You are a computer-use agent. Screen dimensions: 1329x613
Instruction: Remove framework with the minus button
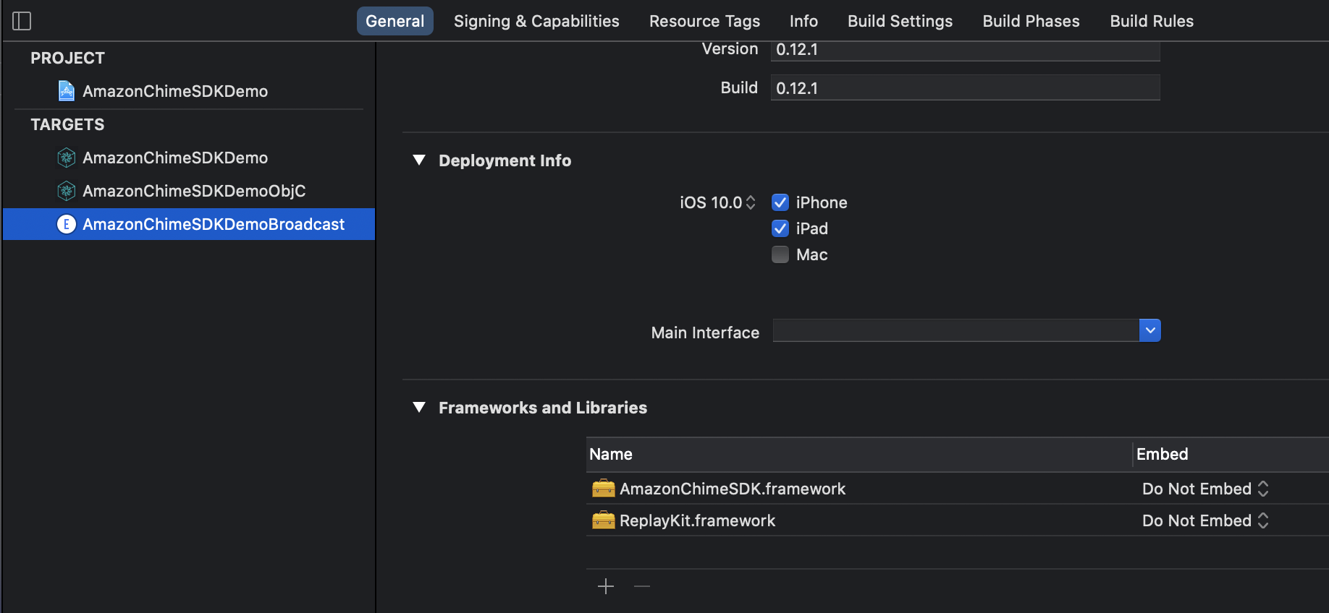coord(642,586)
